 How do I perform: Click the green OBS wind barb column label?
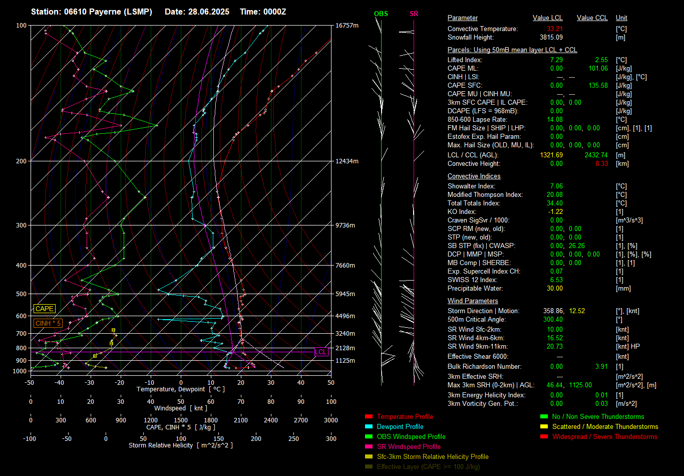[x=381, y=14]
